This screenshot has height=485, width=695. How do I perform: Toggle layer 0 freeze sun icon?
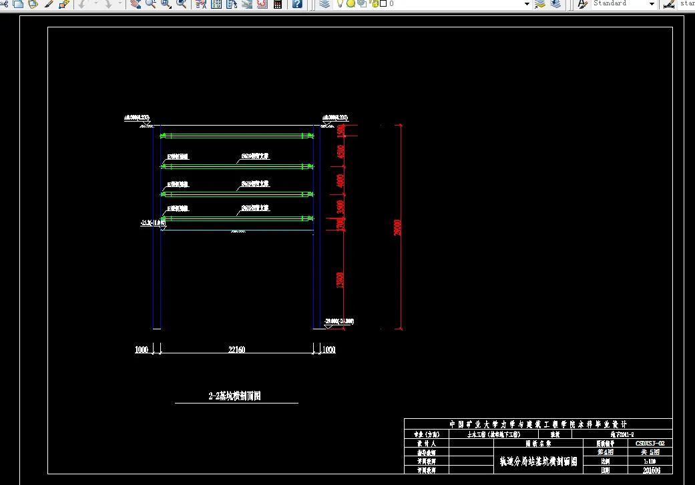351,3
